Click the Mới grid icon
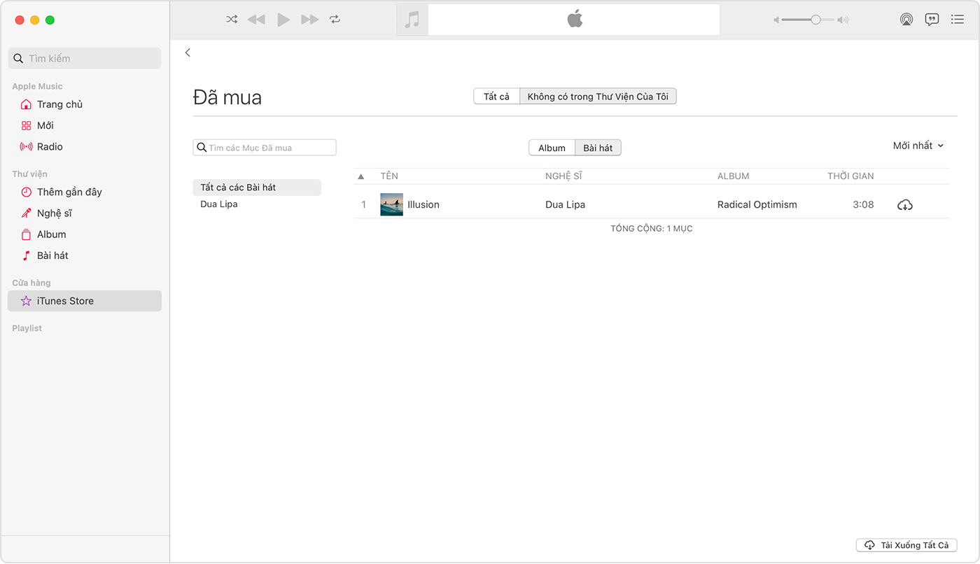 click(26, 125)
